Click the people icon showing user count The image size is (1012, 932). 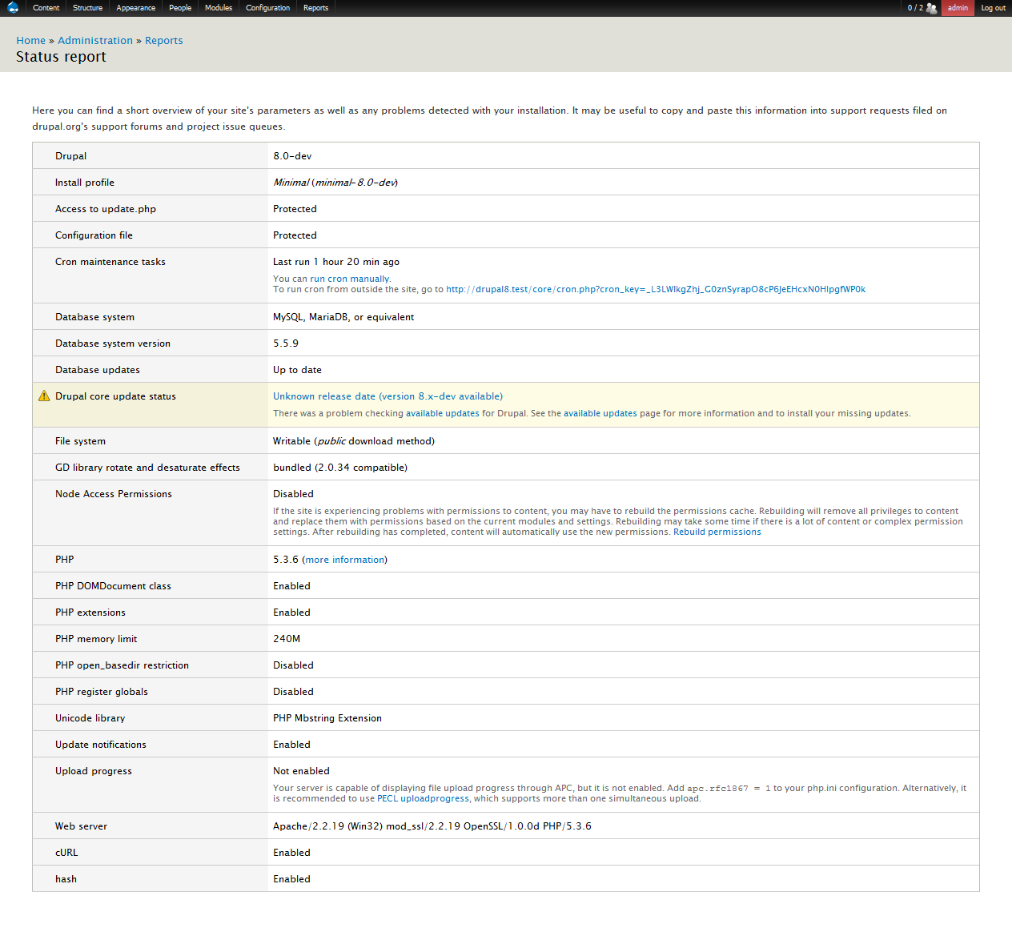tap(930, 7)
